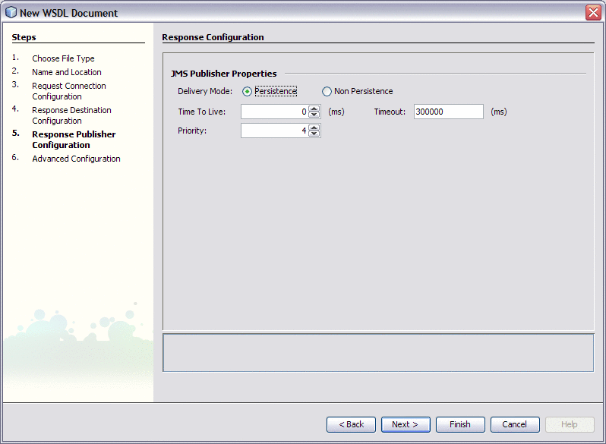Click the 'Priority:' label

[192, 131]
